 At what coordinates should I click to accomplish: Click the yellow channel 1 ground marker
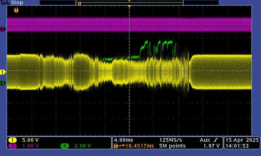3,72
